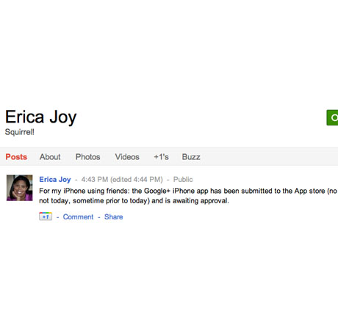Viewport: 338px width, 328px height.
Task: Click the Comment link on the post
Action: pos(78,216)
